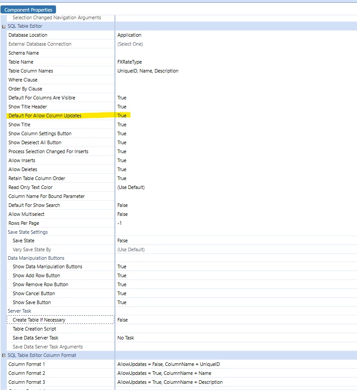Toggle Show Column Settings Button value

122,133
